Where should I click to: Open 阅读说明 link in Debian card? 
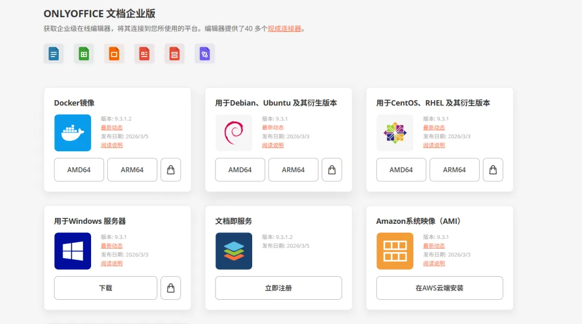[273, 145]
